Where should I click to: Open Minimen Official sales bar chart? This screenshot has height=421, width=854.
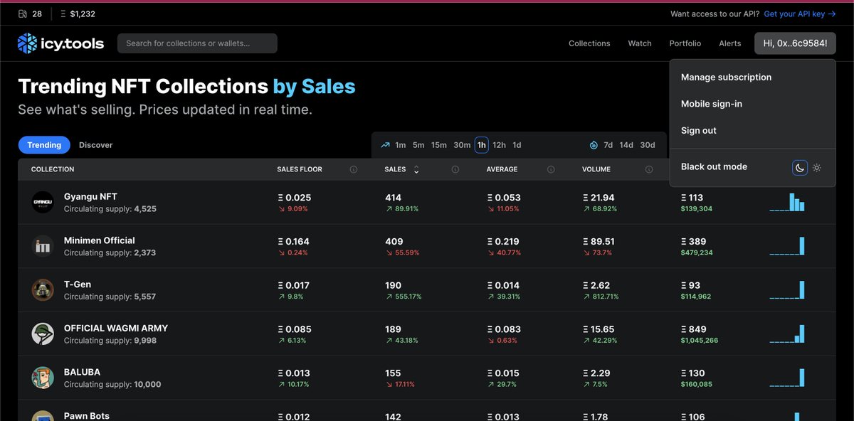pos(787,246)
